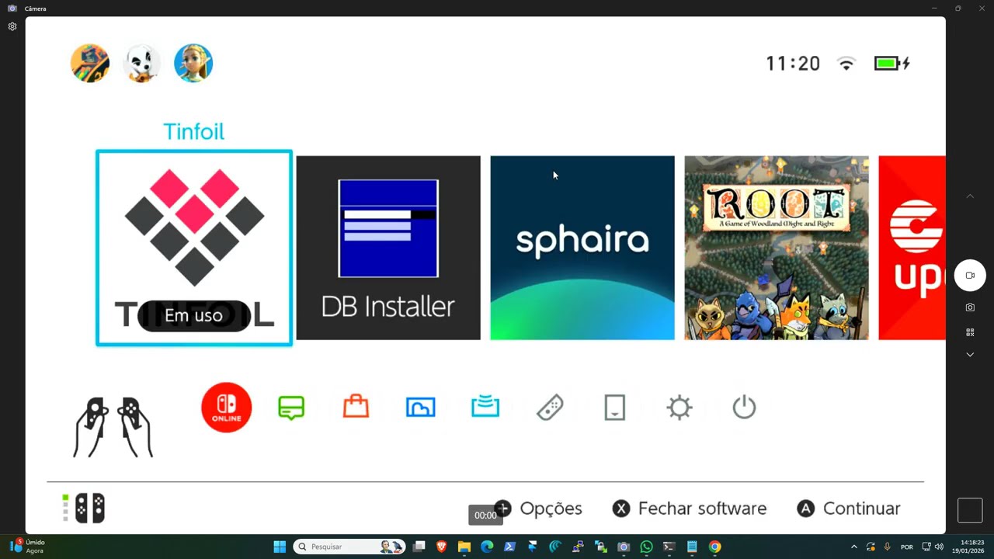Click the 00:00 recording timer
Viewport: 994px width, 559px height.
coord(485,516)
